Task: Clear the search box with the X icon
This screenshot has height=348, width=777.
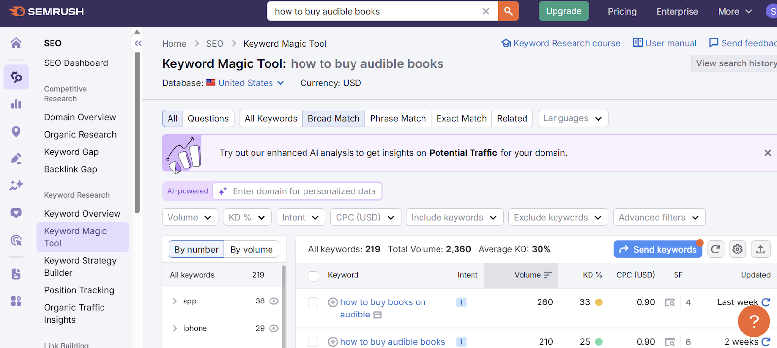Action: coord(486,11)
